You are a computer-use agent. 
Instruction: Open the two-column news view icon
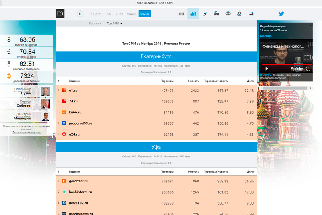pos(182,14)
